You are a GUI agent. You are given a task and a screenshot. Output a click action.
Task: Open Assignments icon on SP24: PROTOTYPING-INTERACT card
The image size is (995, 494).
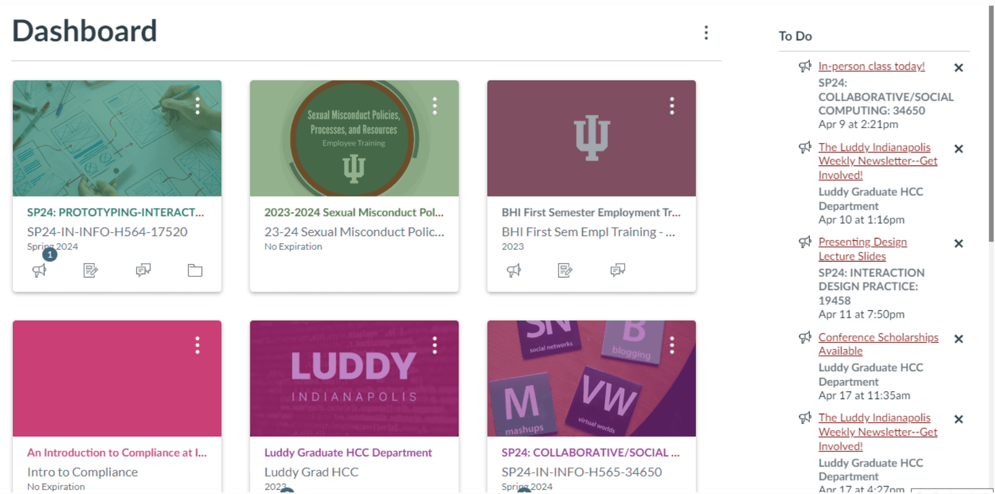click(91, 270)
